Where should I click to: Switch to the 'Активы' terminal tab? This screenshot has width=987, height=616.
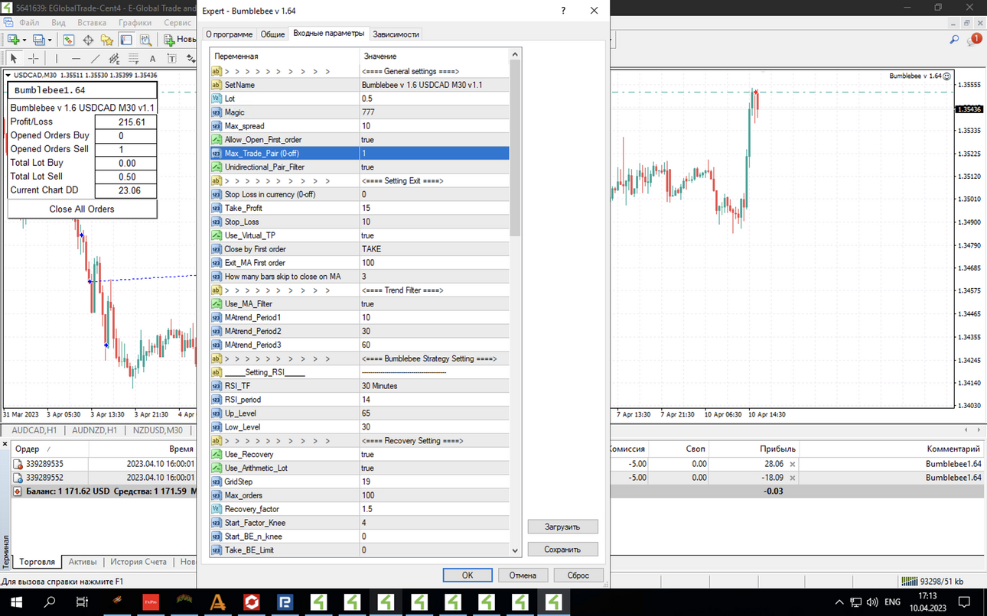click(83, 562)
